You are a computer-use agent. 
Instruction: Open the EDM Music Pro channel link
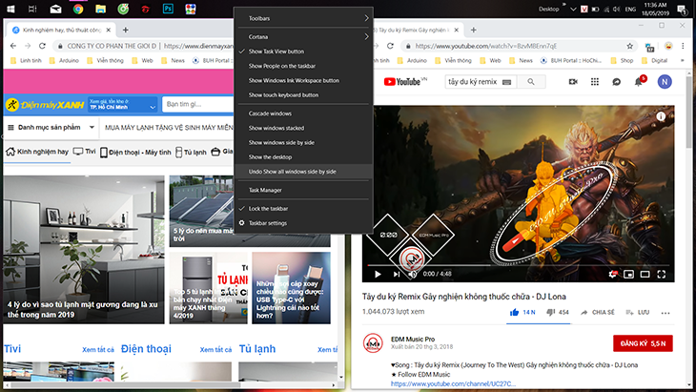[413, 339]
